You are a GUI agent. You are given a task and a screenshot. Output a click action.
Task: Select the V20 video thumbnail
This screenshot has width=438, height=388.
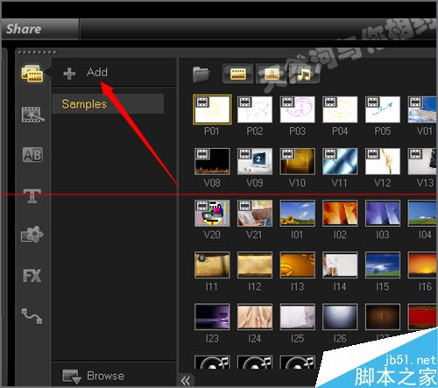(x=212, y=214)
